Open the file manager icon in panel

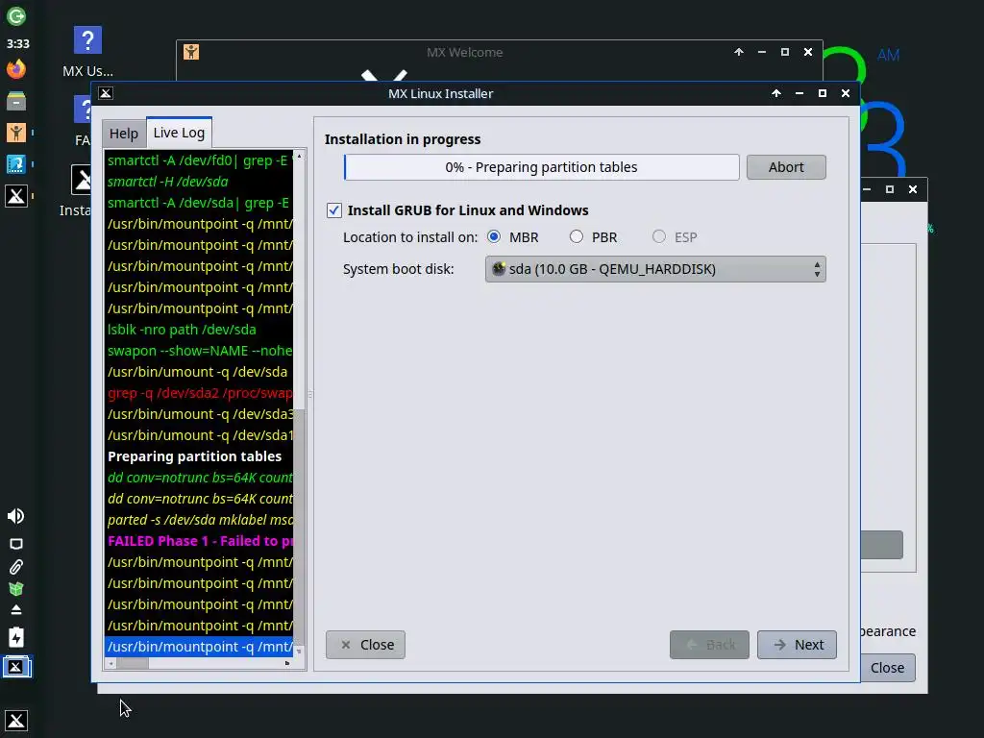16,100
